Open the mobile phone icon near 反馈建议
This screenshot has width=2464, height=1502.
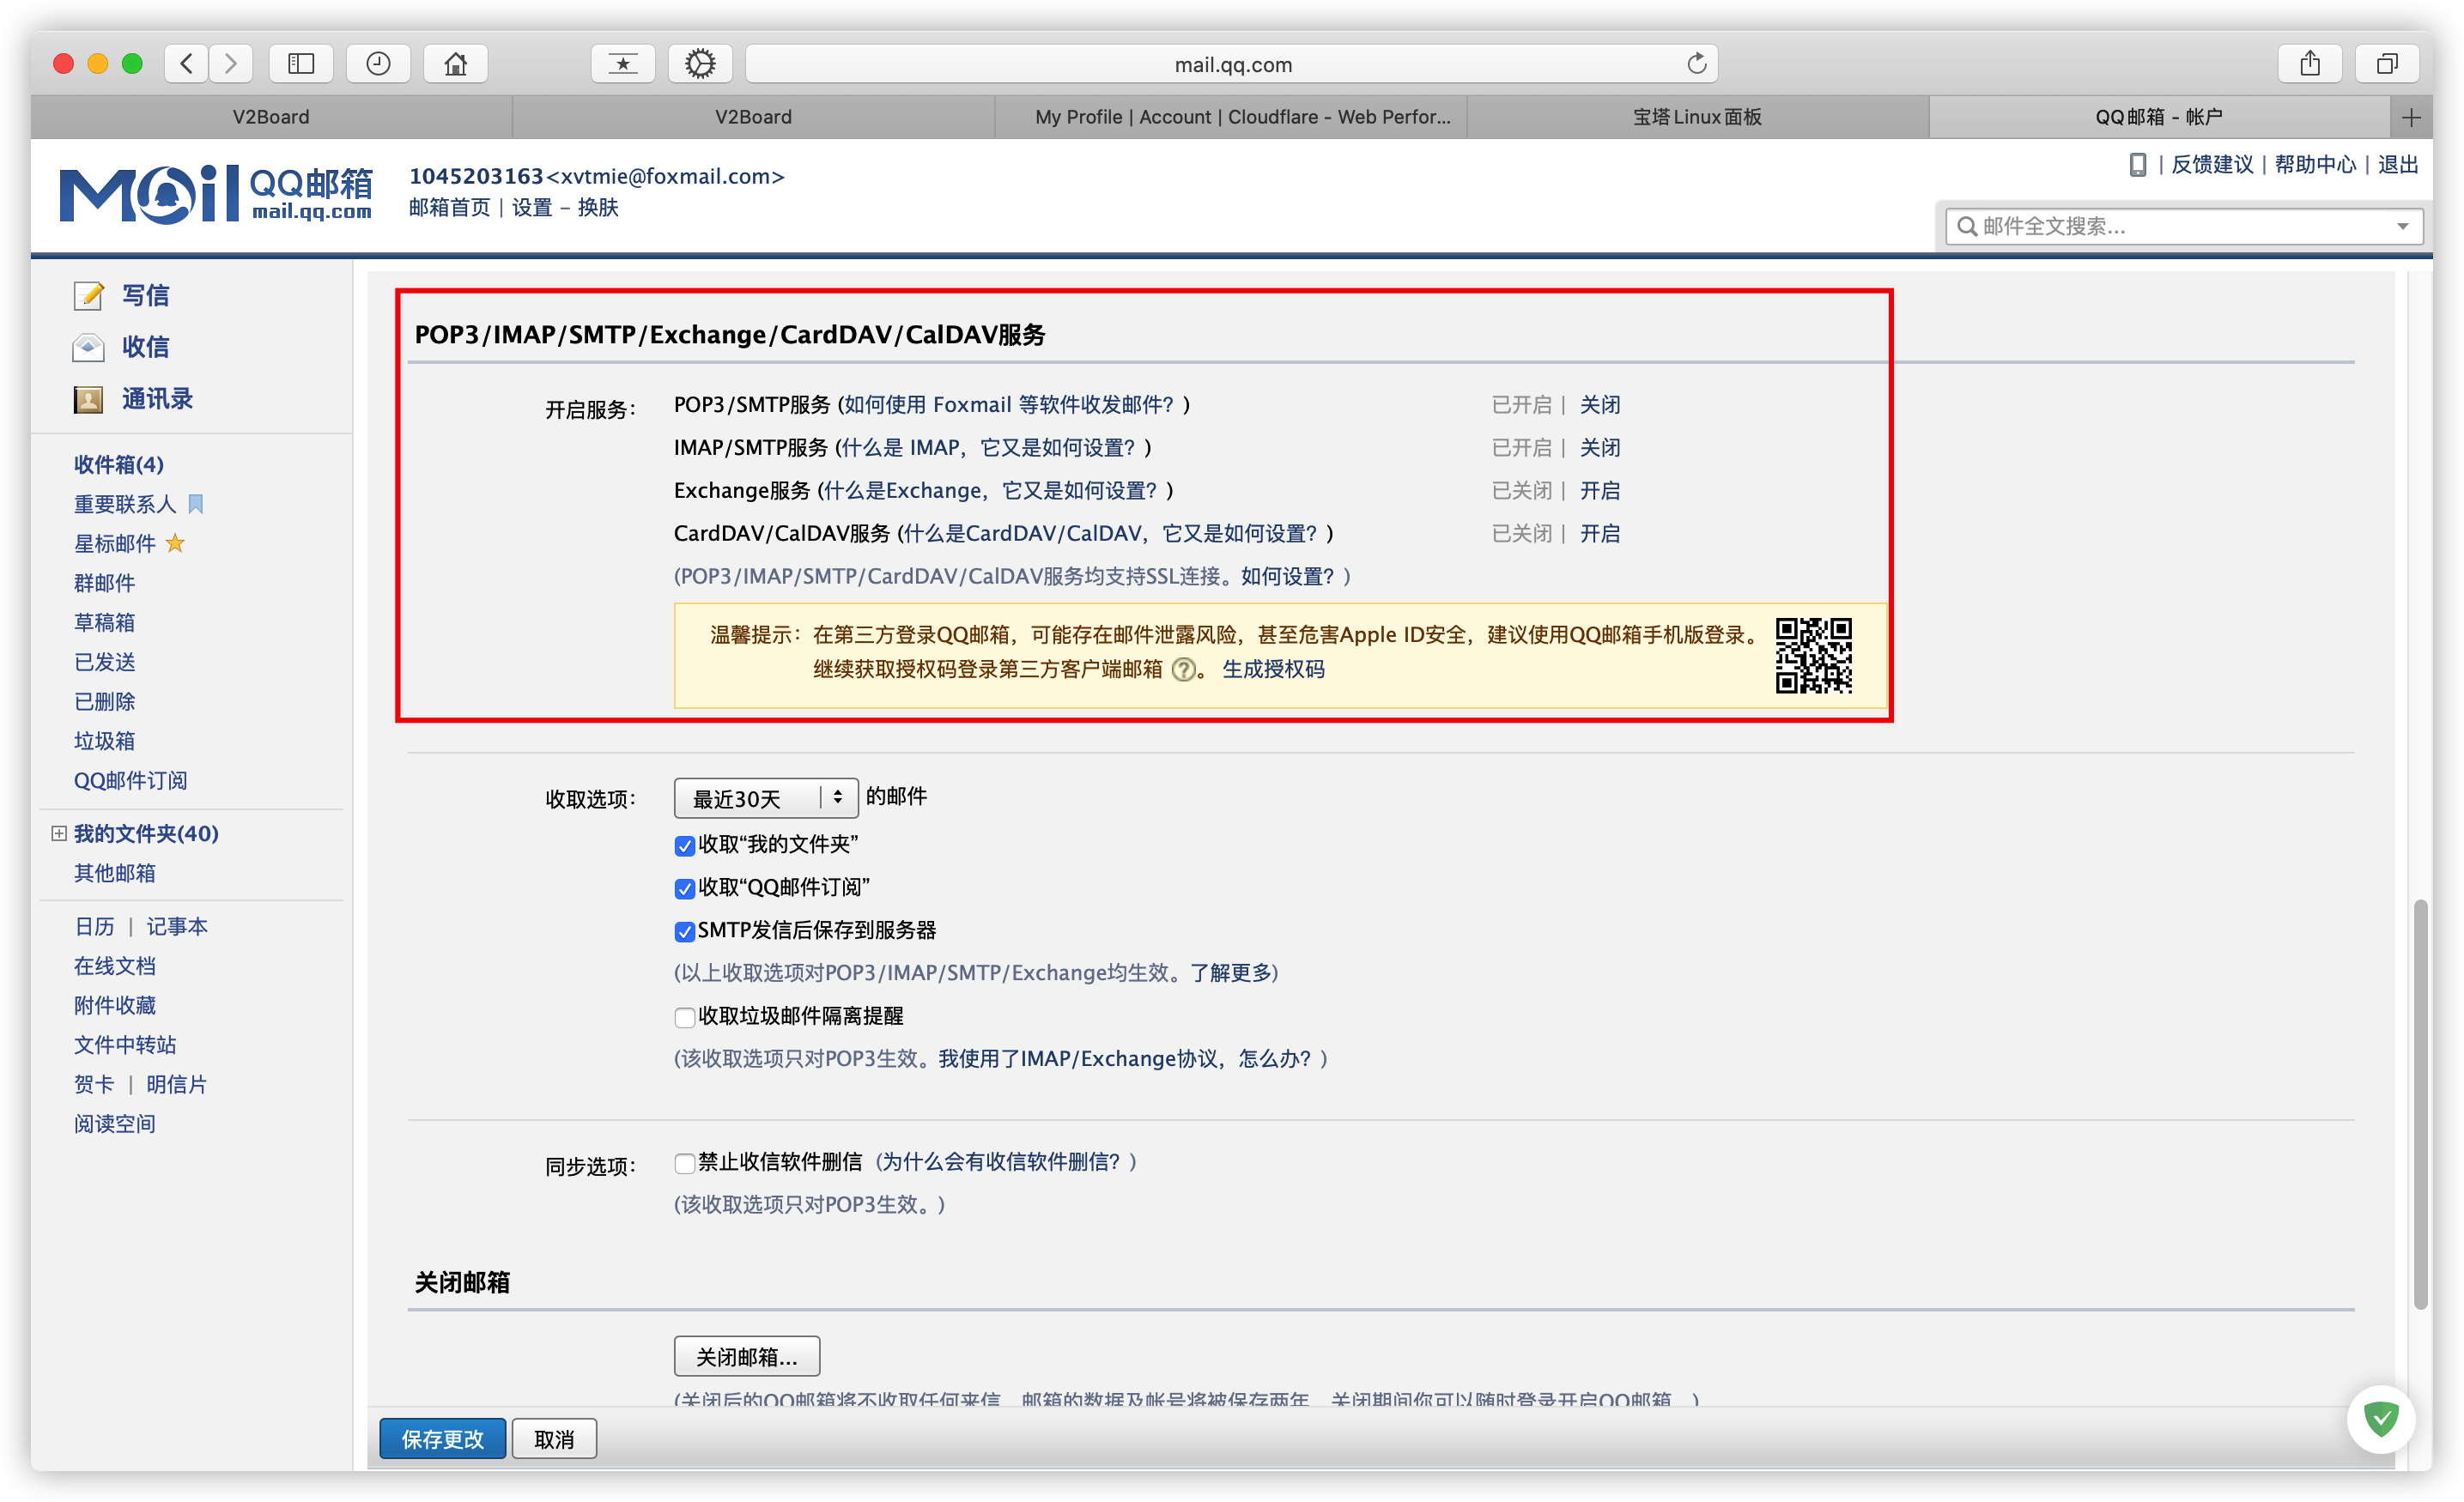coord(2137,165)
